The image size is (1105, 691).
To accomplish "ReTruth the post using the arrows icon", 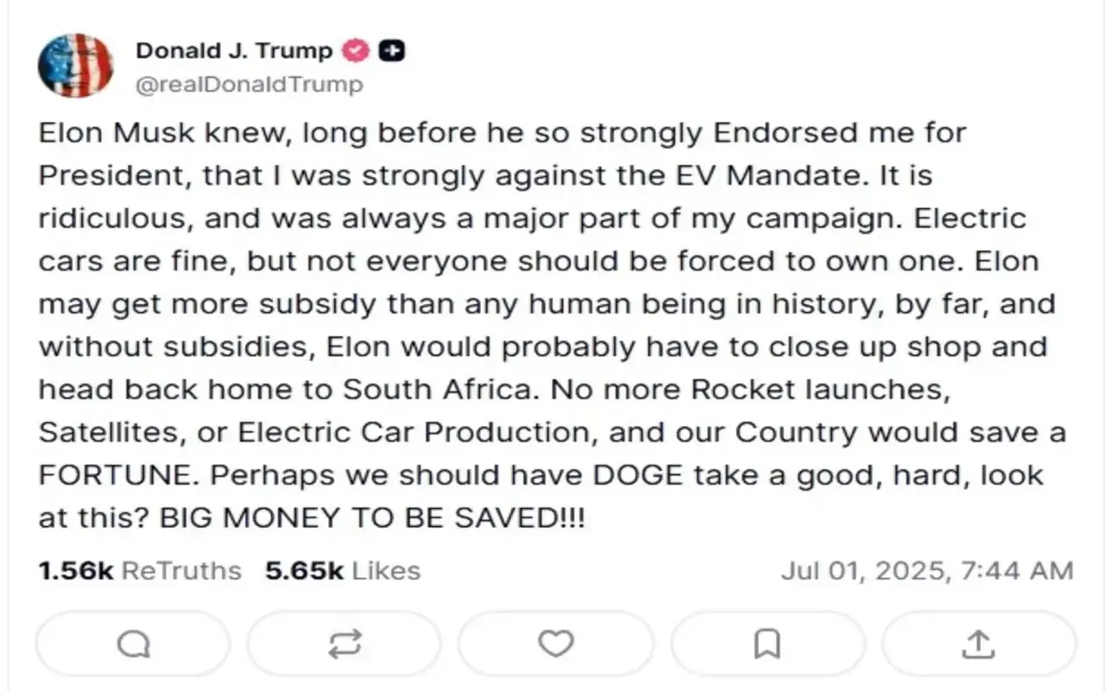I will (344, 643).
